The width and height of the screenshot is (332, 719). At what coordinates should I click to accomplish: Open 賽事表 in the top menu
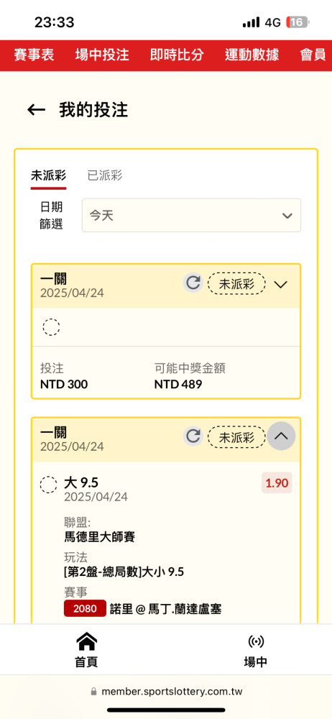coord(34,55)
